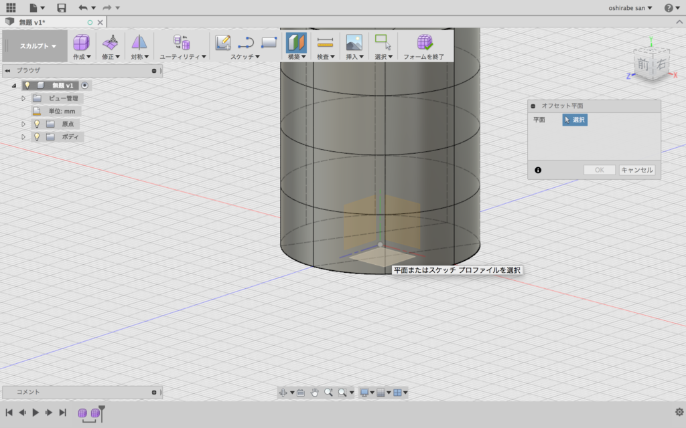Click the 無題 v1* document tab

(54, 22)
